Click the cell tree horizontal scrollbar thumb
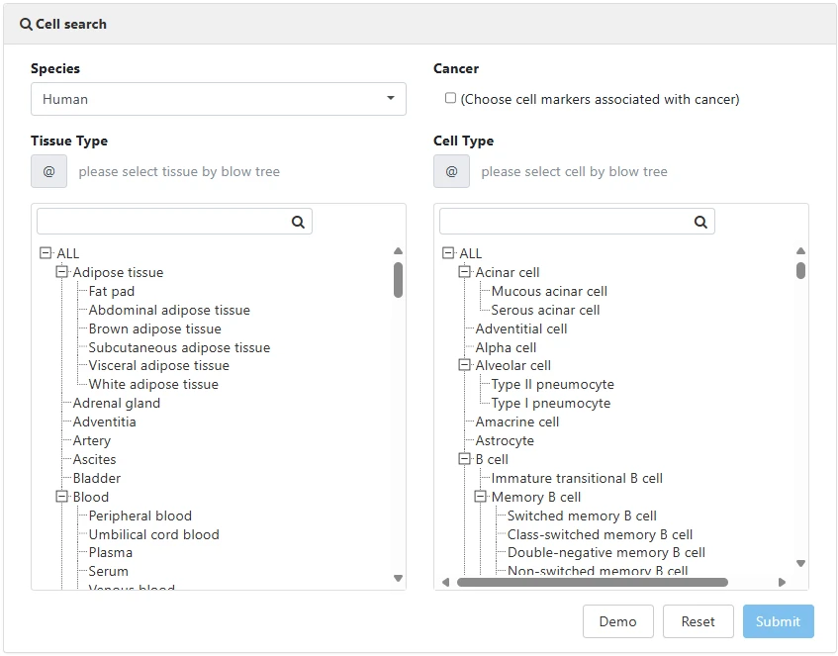Viewport: 838px width, 656px height. pyautogui.click(x=592, y=583)
